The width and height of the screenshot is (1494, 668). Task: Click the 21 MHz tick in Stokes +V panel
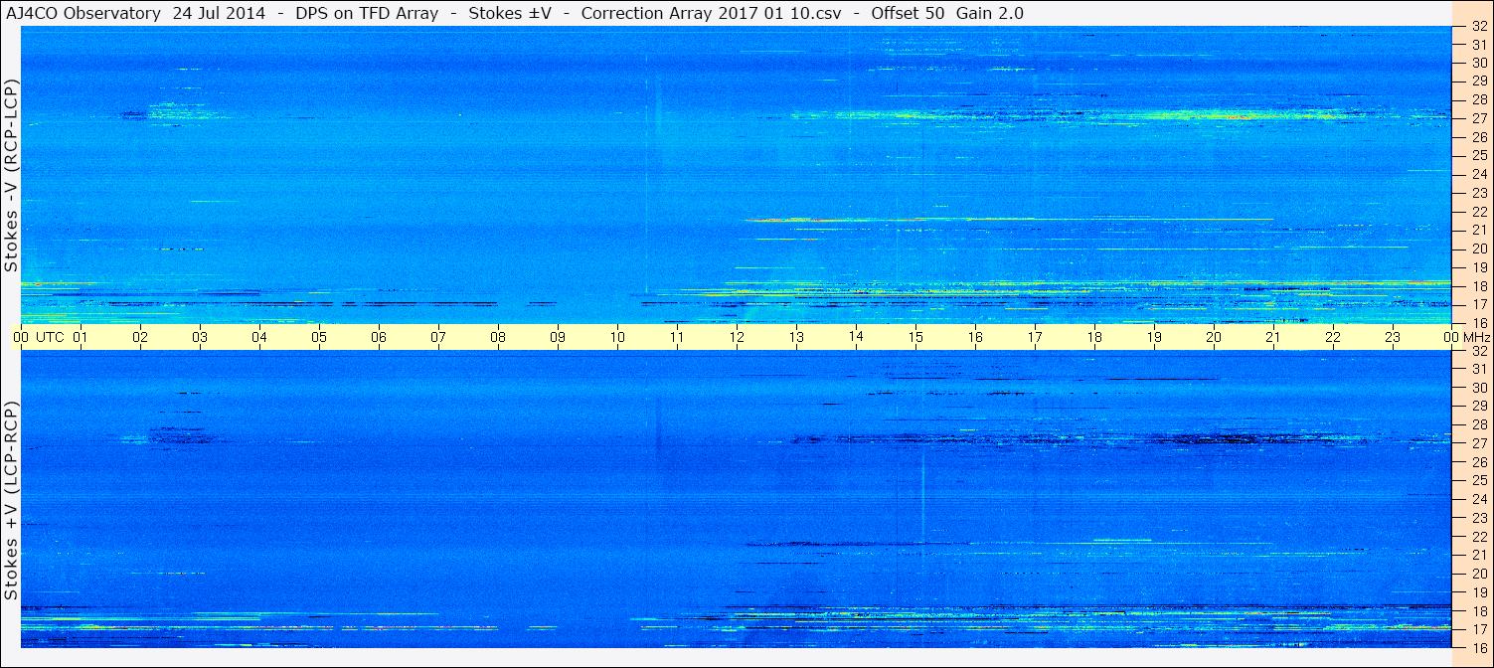1478,555
